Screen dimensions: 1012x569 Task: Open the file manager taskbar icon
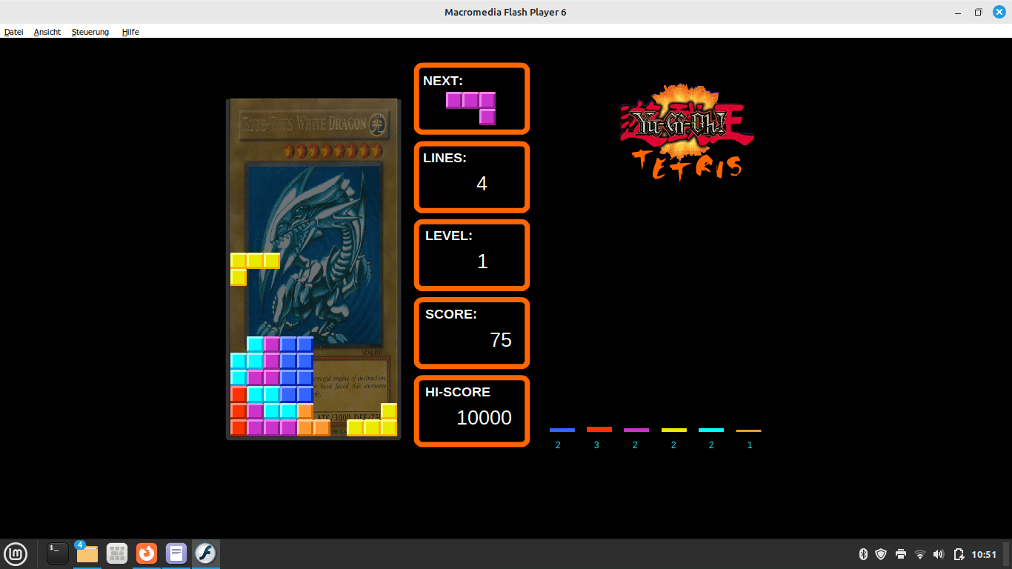point(87,553)
